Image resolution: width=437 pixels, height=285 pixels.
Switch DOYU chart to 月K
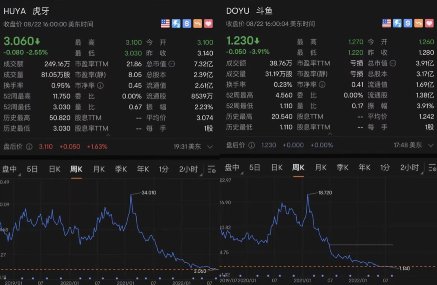point(321,167)
